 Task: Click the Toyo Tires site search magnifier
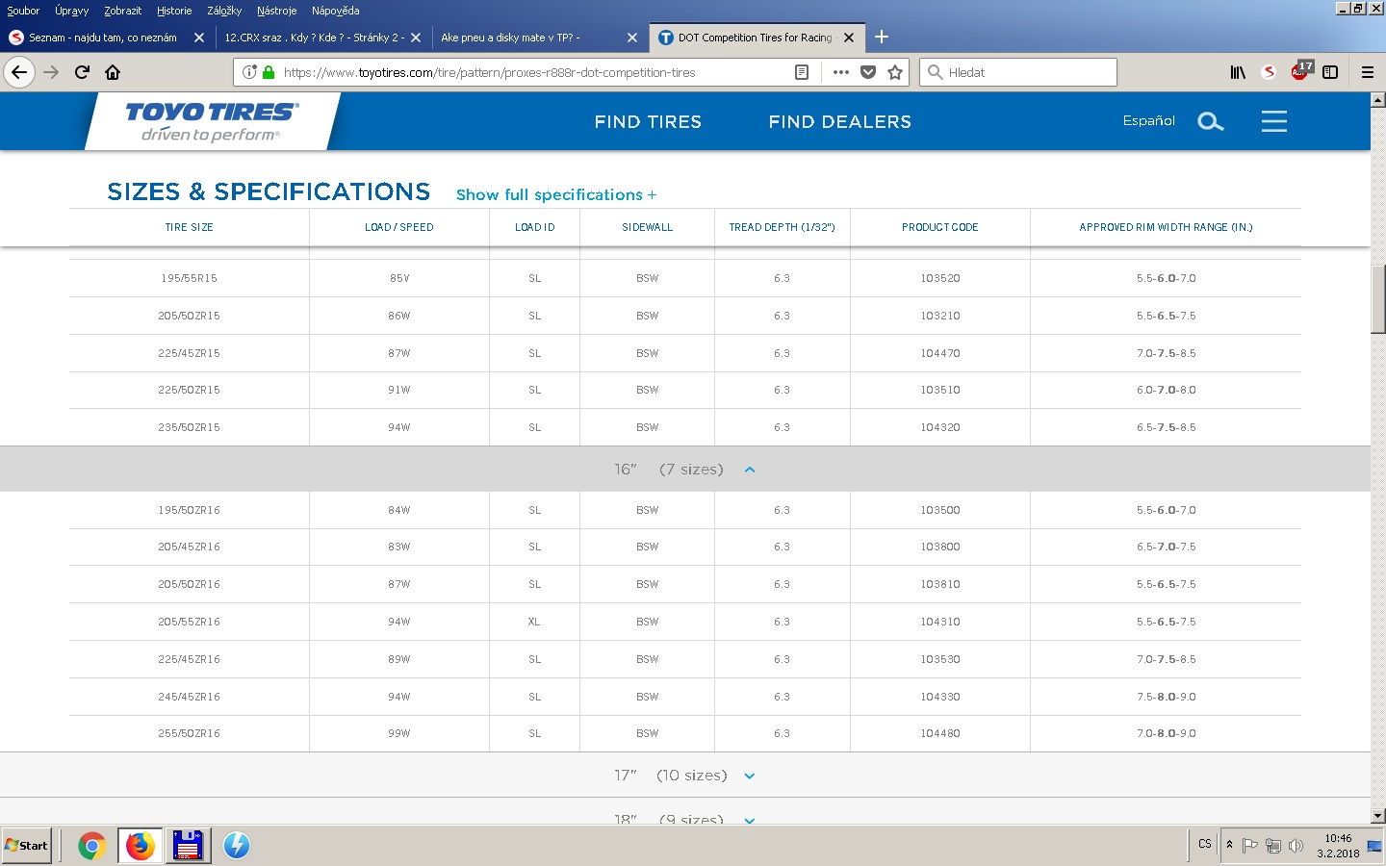1210,121
